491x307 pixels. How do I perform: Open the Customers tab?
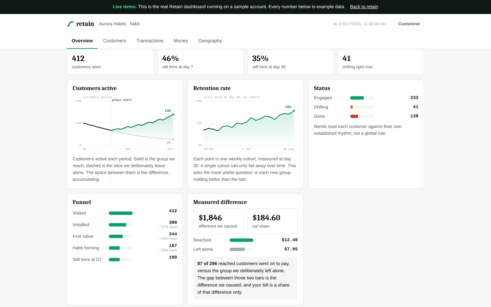click(x=115, y=41)
